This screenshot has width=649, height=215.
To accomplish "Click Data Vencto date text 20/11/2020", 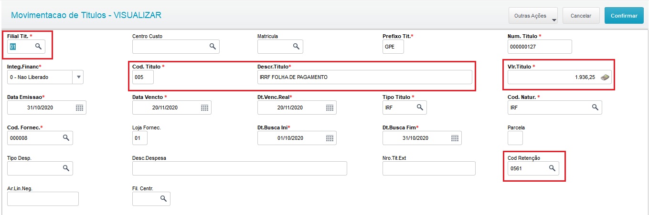I will point(165,108).
